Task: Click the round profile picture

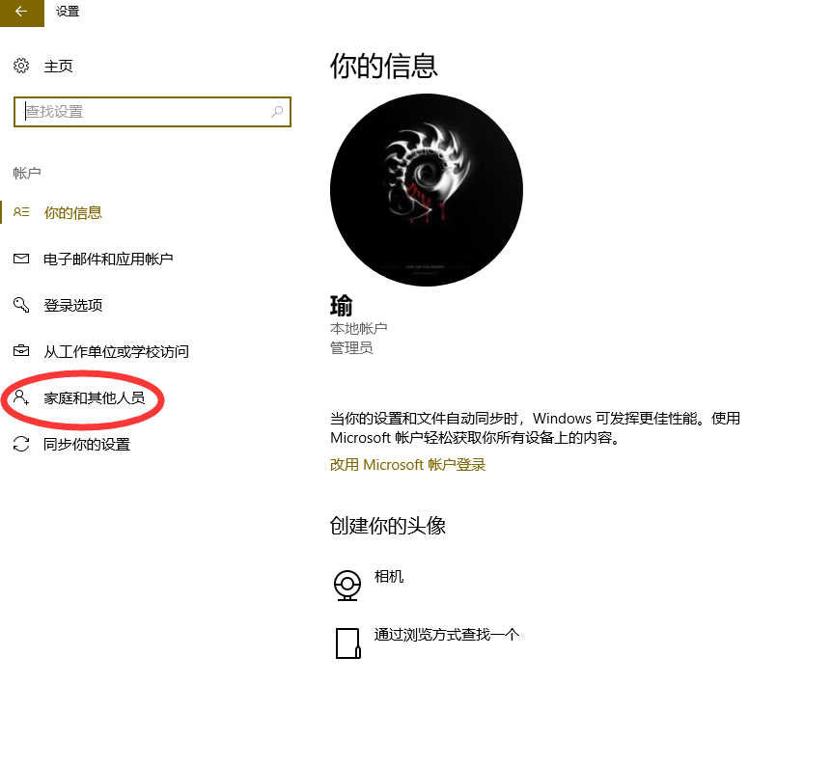Action: click(427, 190)
